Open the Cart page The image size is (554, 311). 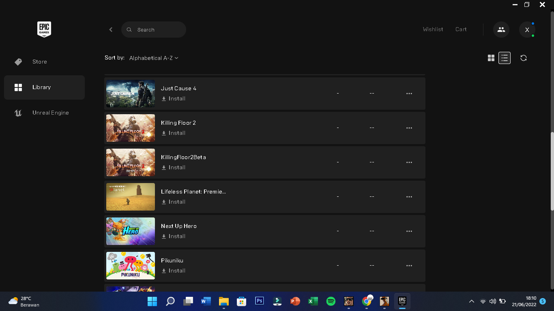pyautogui.click(x=461, y=29)
